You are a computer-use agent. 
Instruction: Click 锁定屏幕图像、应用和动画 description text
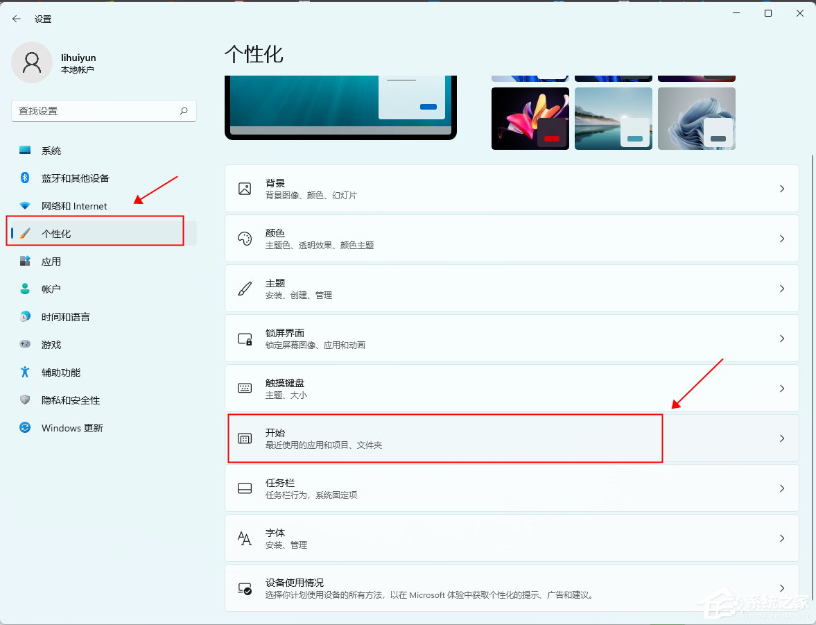(x=315, y=345)
